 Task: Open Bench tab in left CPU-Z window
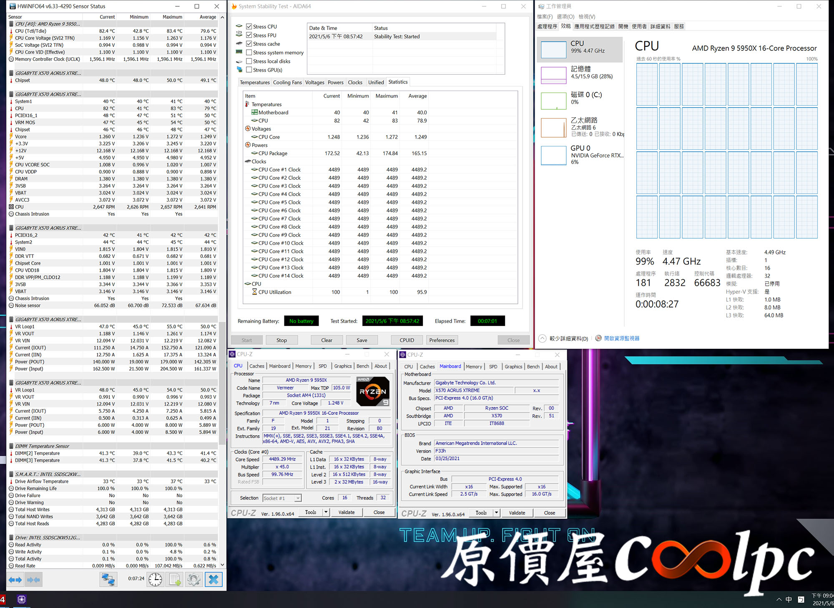[362, 366]
